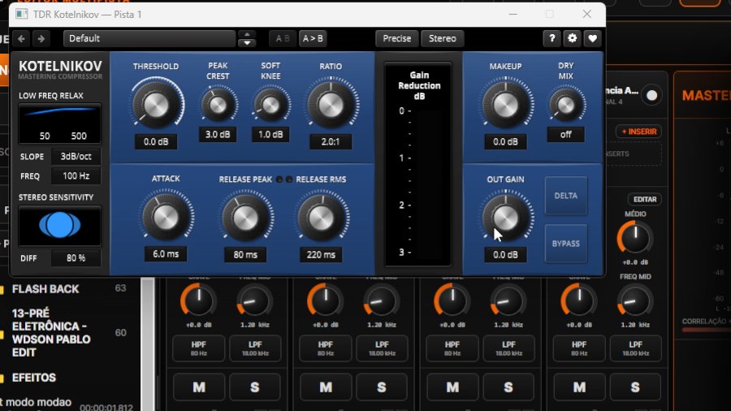Mute the fourth mixer channel
This screenshot has height=411, width=731.
(x=579, y=387)
